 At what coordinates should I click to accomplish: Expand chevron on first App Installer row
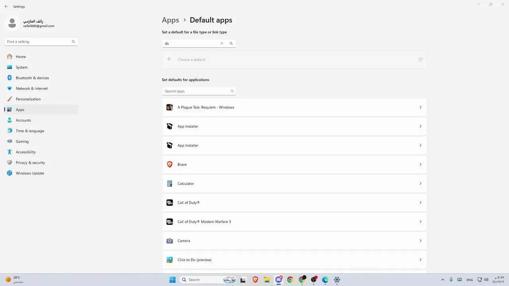click(420, 126)
